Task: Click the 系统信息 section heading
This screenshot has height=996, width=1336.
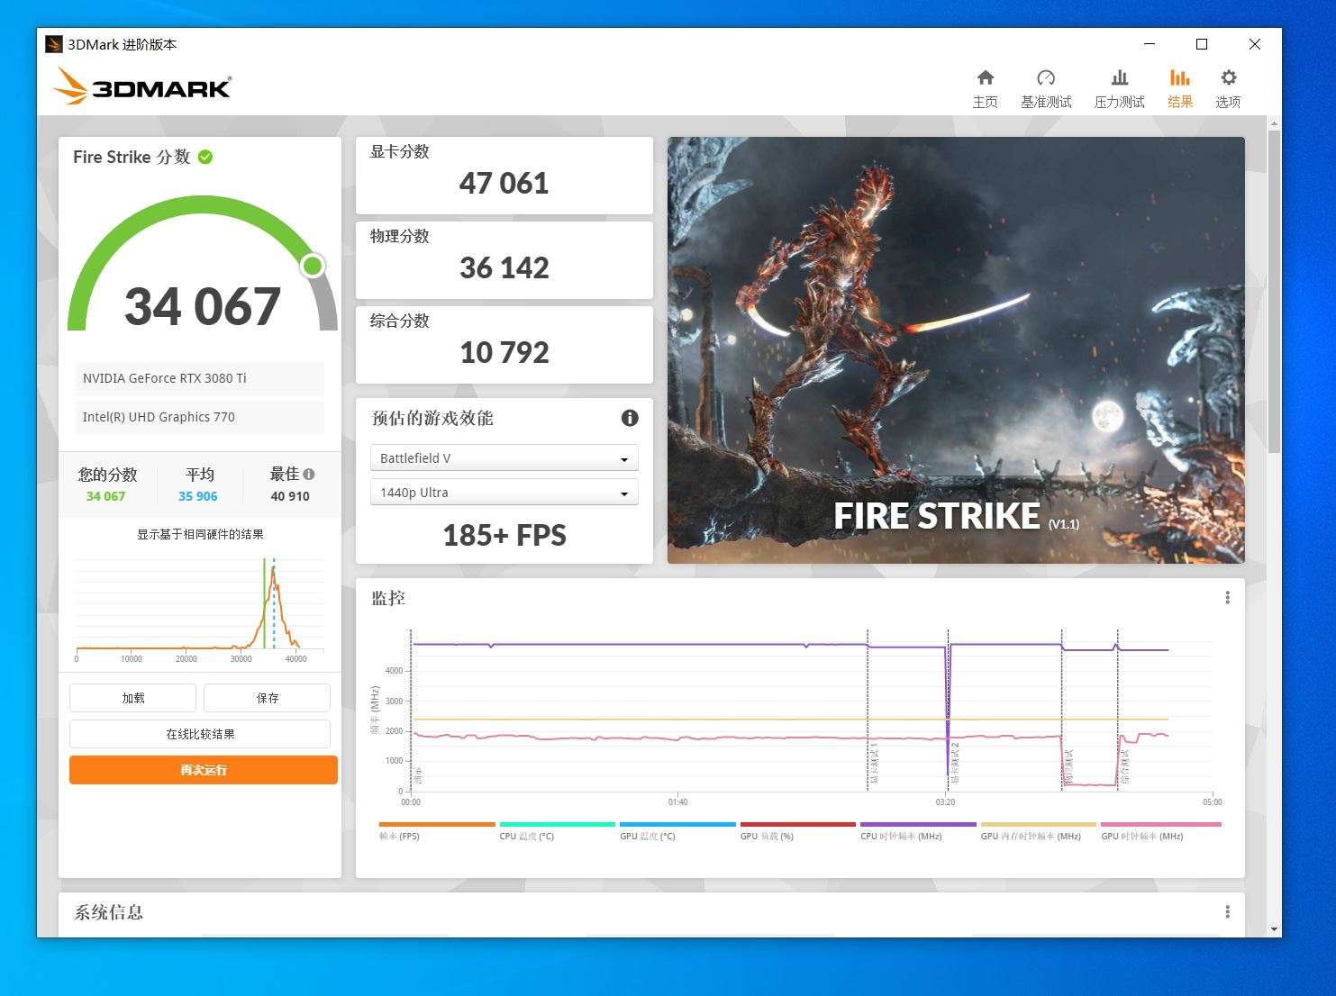Action: click(109, 912)
